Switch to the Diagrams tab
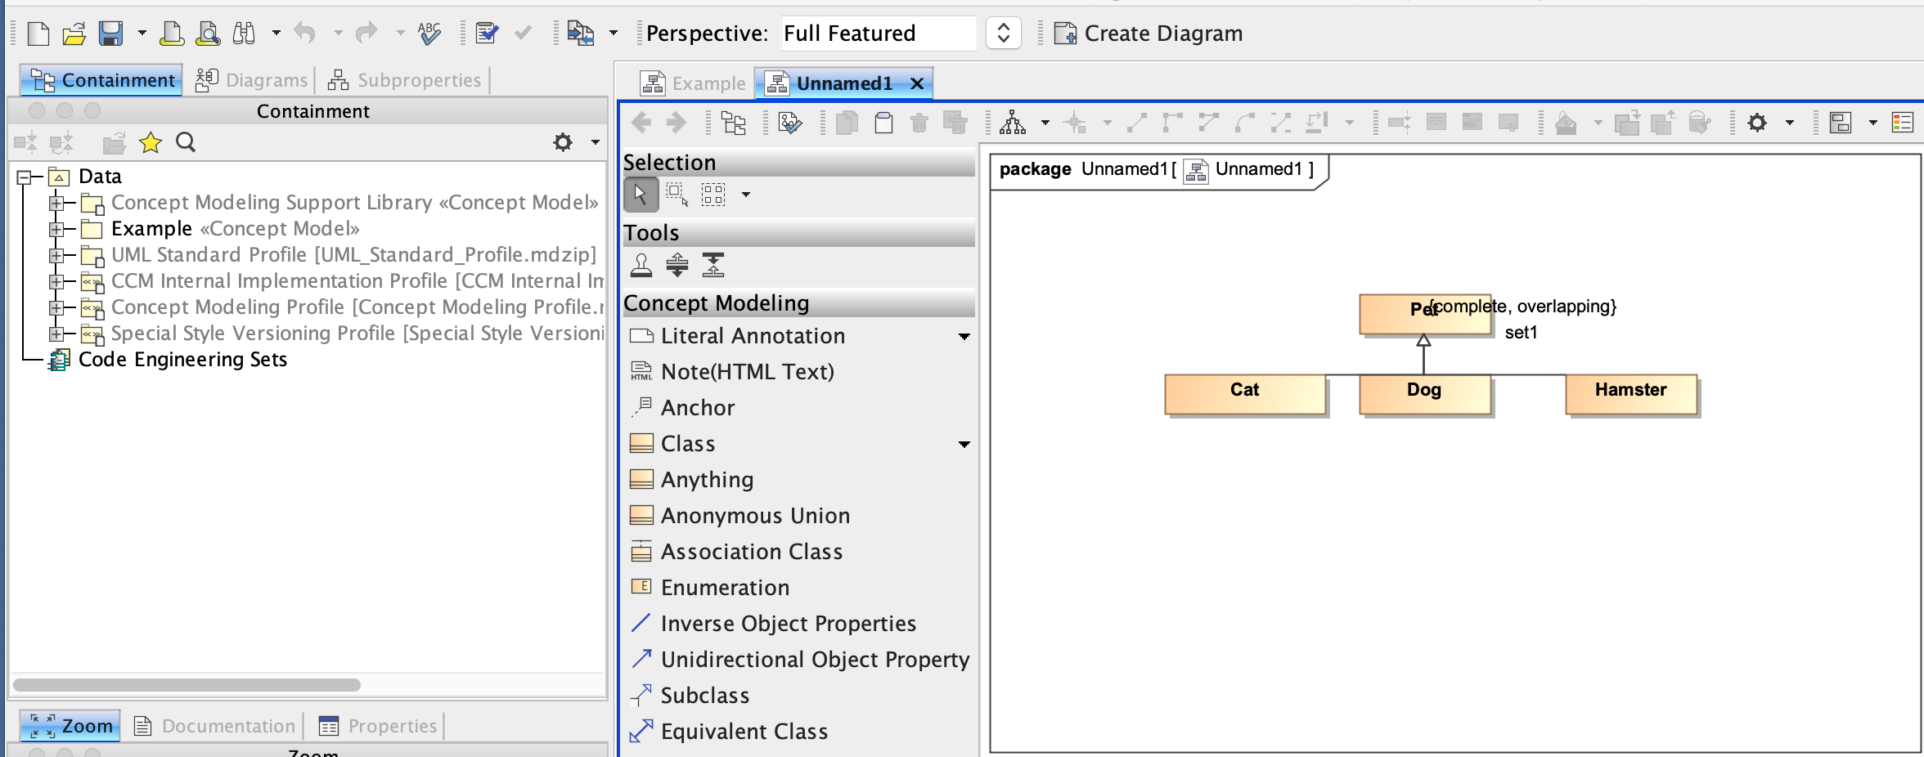1924x757 pixels. pos(252,80)
